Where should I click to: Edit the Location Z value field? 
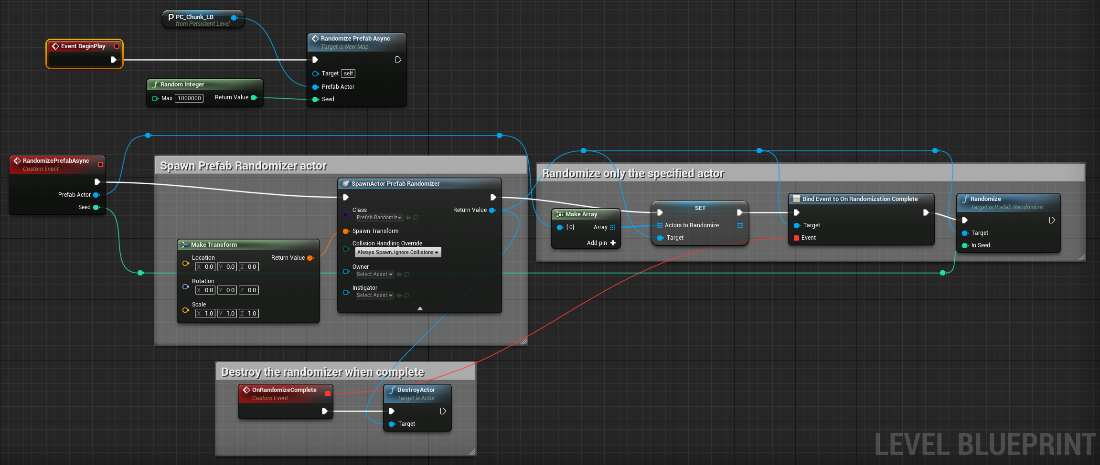point(248,267)
